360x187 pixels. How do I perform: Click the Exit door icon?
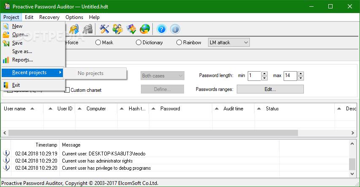tap(6, 85)
